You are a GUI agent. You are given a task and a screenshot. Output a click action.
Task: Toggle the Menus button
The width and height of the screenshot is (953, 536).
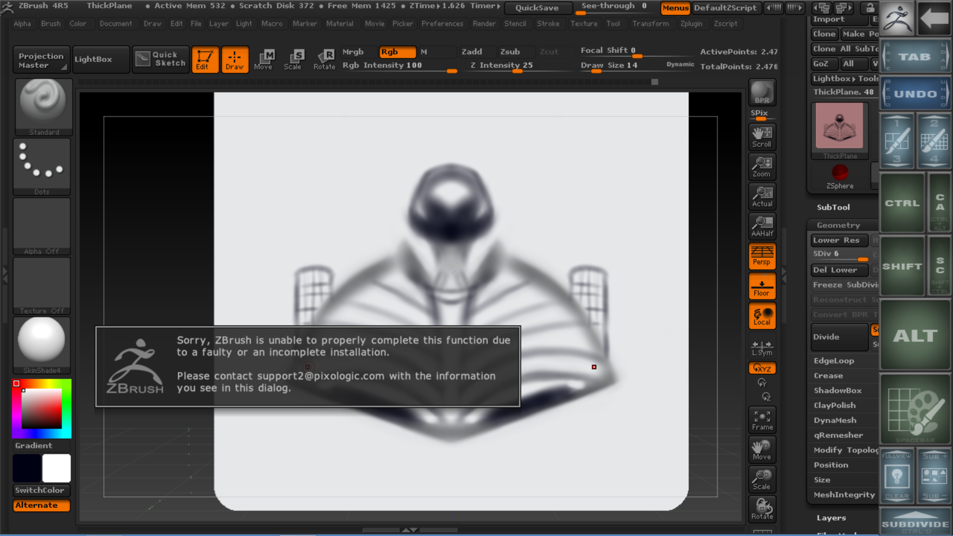[676, 7]
